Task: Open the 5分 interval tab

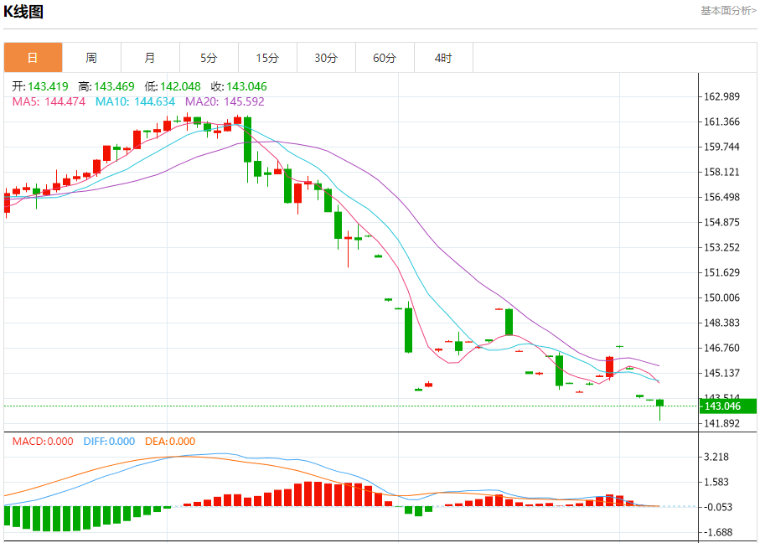Action: (209, 58)
